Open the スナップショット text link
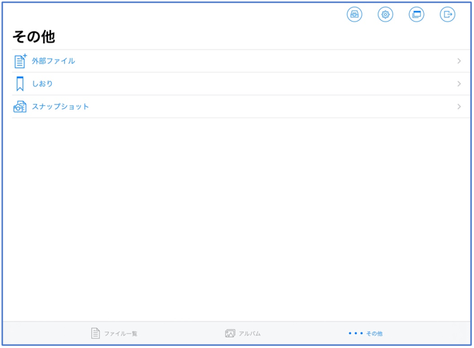 (x=61, y=107)
